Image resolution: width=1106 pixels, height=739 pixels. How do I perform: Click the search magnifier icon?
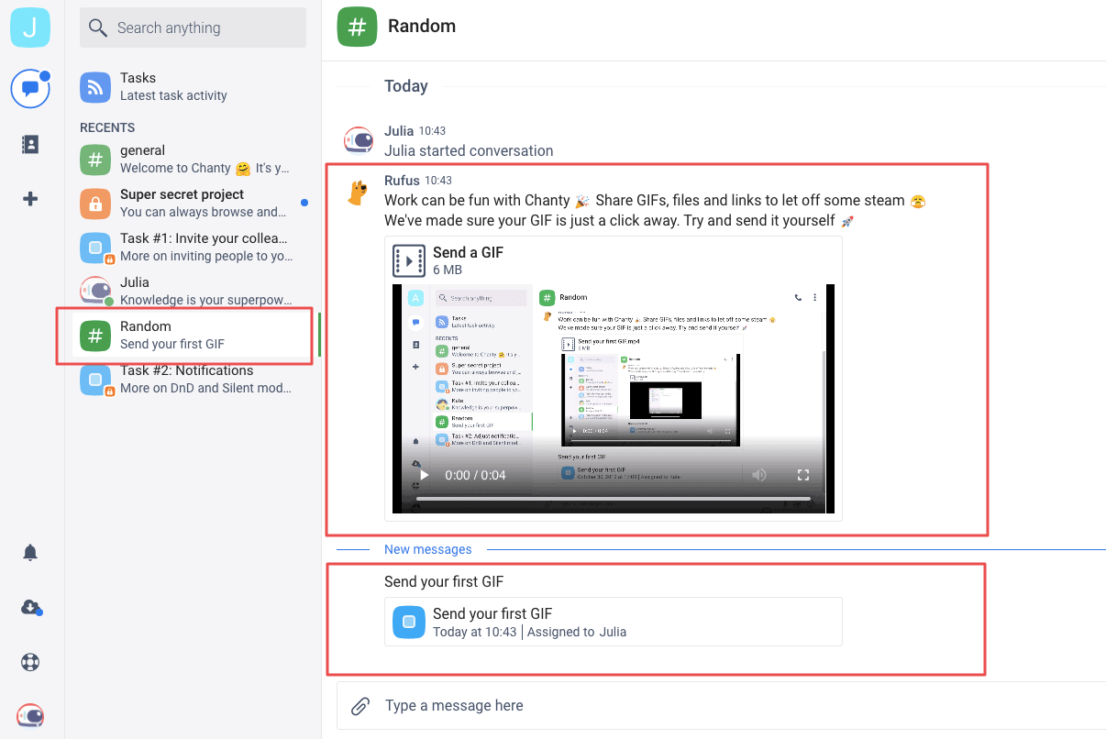tap(98, 28)
